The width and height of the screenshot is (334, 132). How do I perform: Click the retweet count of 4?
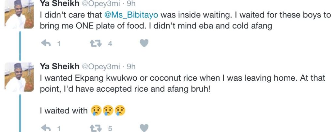pos(110,44)
